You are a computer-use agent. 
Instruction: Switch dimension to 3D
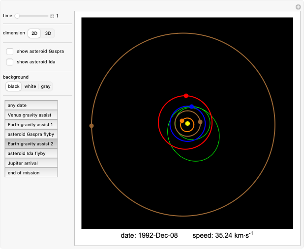click(48, 33)
